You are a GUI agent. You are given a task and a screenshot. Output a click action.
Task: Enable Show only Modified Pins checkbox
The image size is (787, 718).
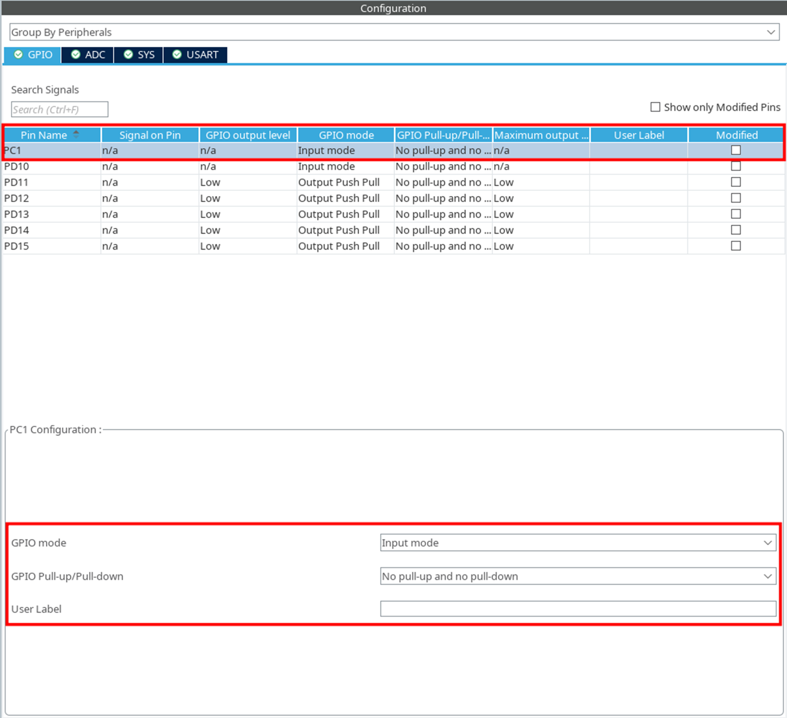pos(655,107)
